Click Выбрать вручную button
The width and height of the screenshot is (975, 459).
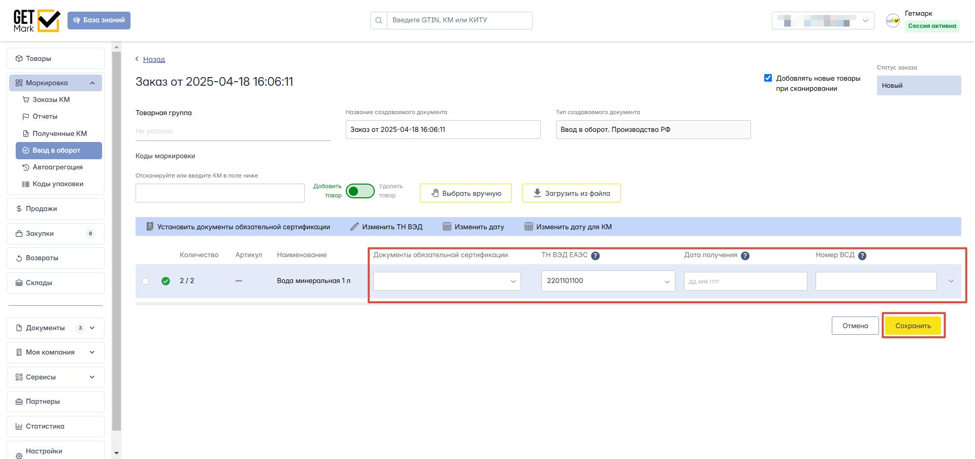pos(466,193)
